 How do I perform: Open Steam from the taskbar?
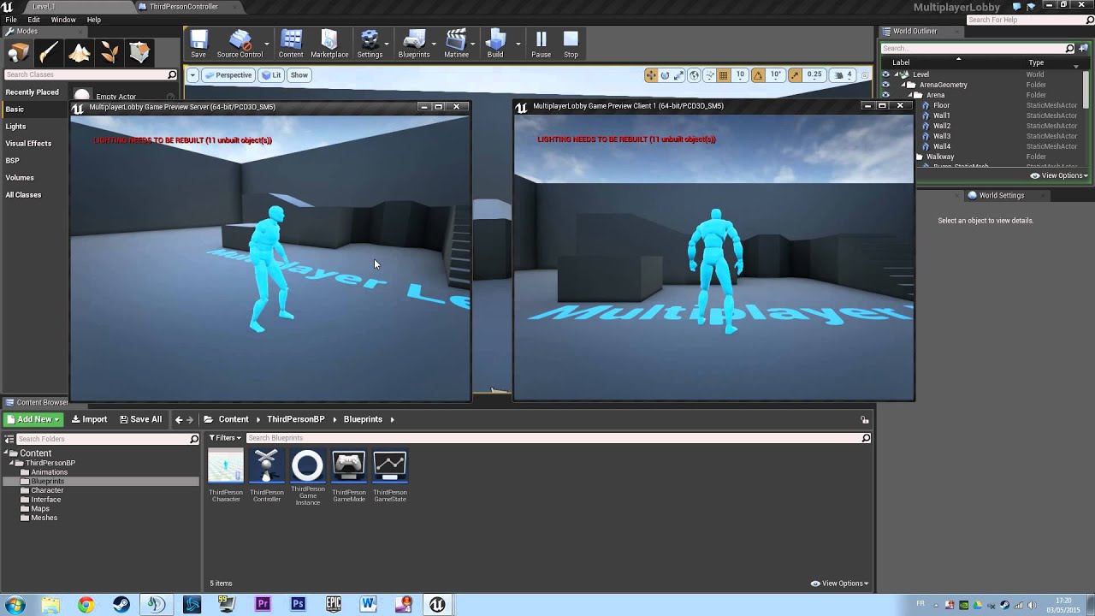pos(121,604)
